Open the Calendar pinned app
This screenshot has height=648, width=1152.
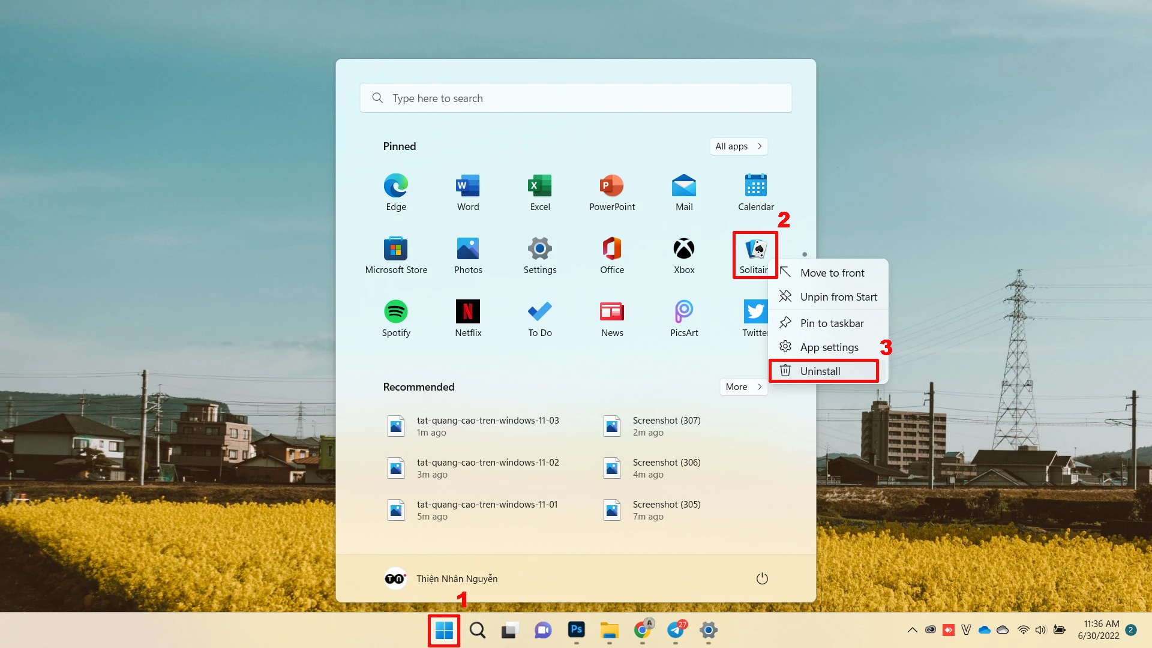click(x=756, y=193)
